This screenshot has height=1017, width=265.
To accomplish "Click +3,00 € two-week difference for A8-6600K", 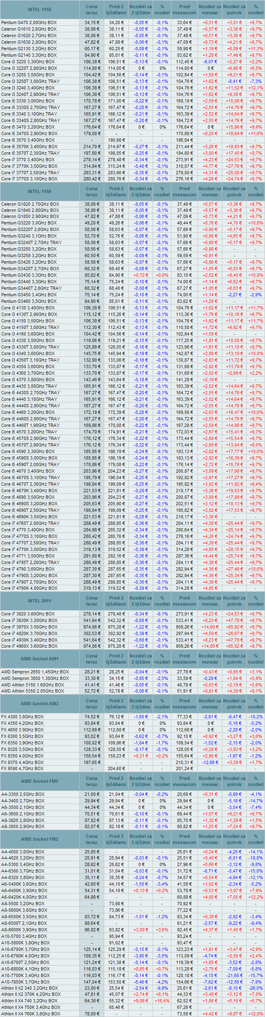I will tap(141, 930).
